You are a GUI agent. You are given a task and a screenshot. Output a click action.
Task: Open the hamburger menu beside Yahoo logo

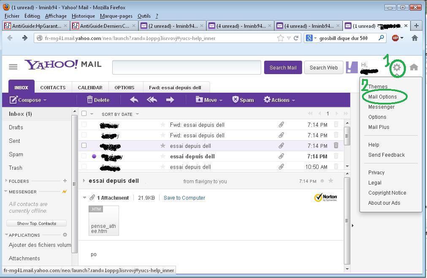point(13,67)
